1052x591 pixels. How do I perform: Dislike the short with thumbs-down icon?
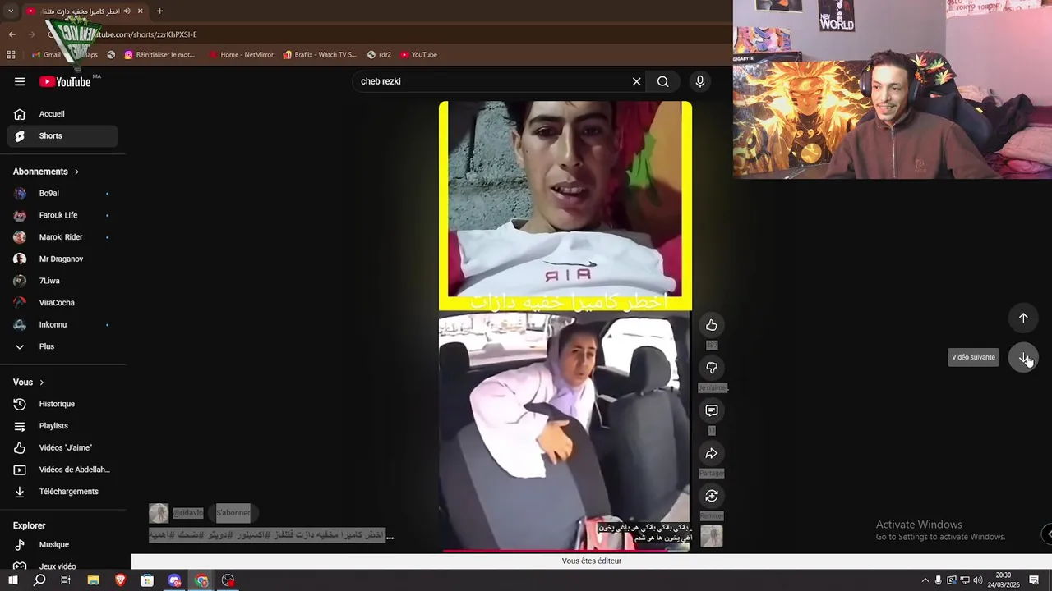pos(712,368)
